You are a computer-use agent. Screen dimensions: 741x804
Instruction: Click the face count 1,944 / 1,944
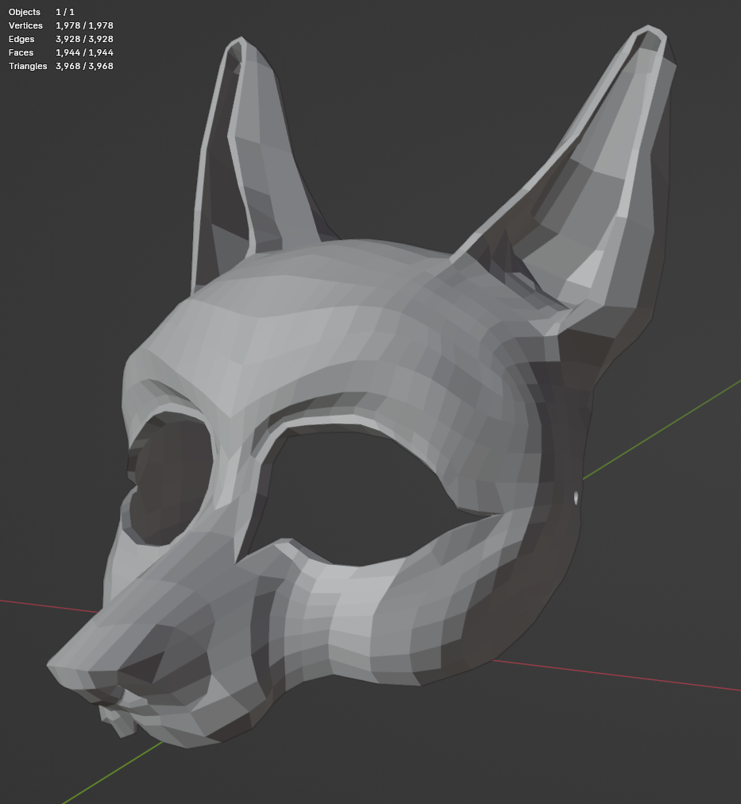84,52
